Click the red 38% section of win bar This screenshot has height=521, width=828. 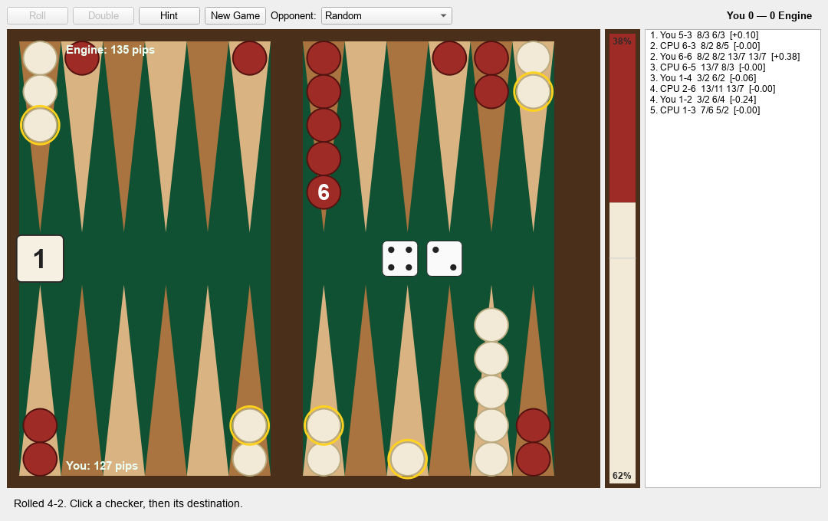[623, 118]
